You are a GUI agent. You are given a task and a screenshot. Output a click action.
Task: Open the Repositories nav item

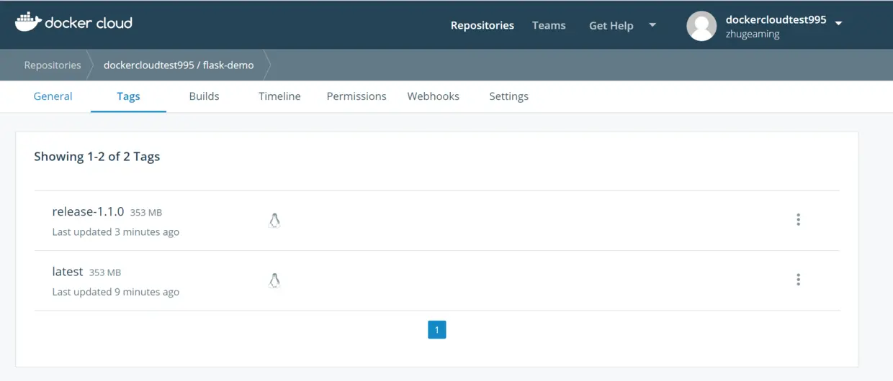point(483,25)
